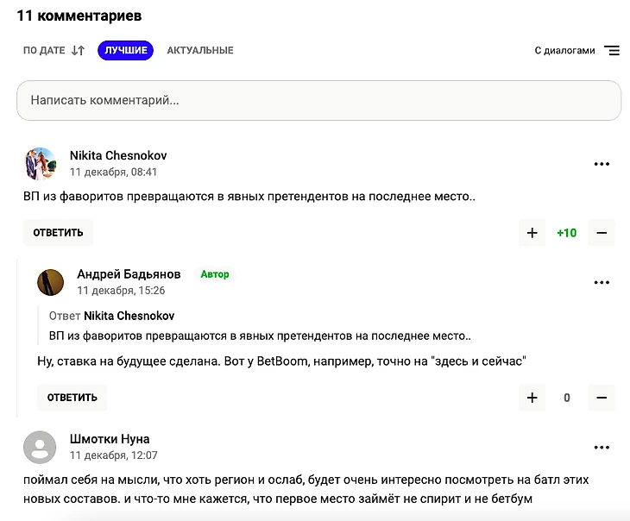Open Андрей Бадьянов's profile name link
Viewport: 630px width, 521px height.
(x=129, y=274)
